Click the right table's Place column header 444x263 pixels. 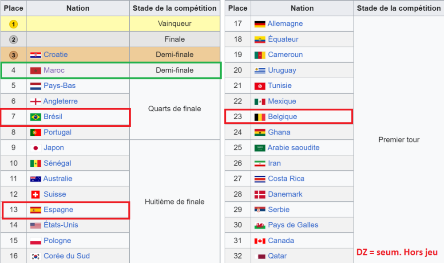pos(238,8)
